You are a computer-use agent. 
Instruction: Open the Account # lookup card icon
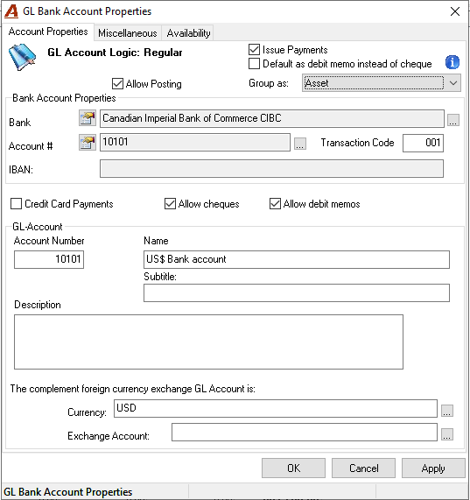click(88, 142)
